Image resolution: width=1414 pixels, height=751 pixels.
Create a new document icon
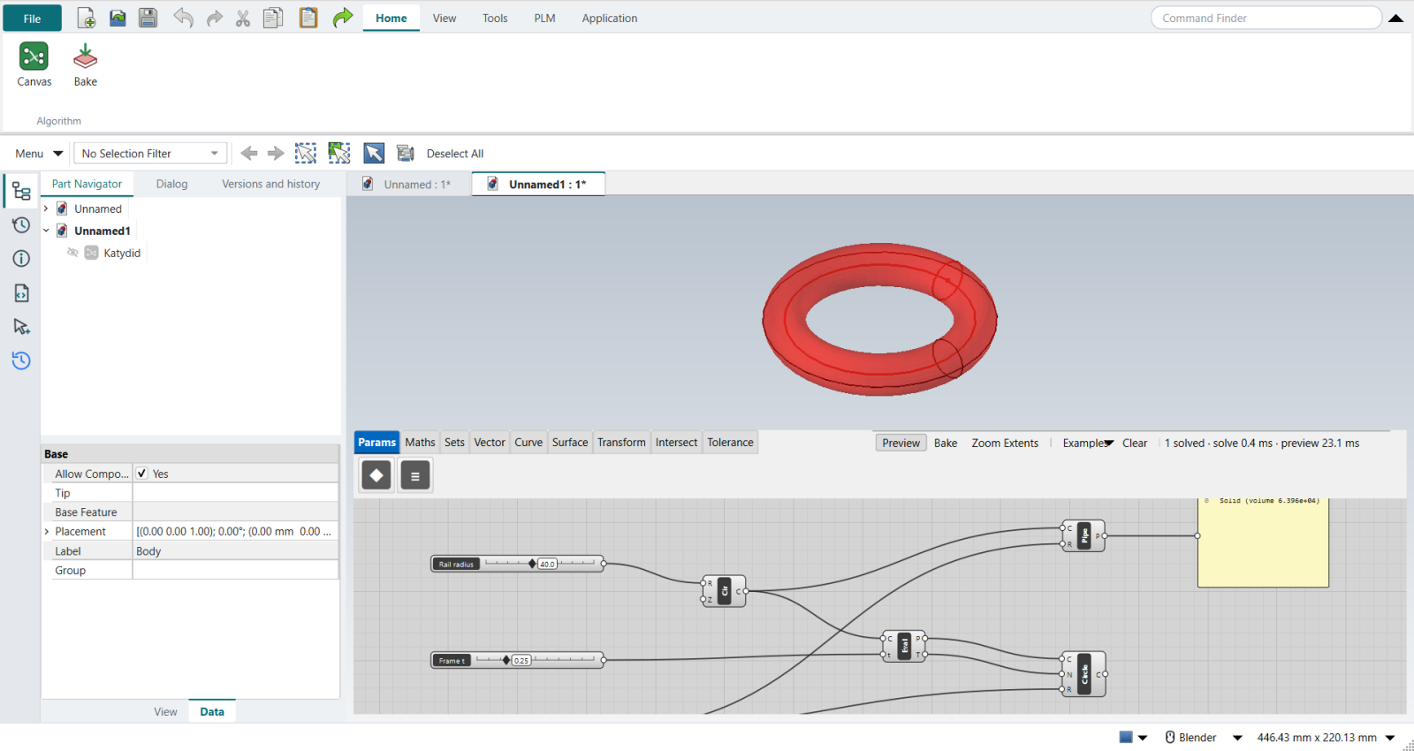86,18
